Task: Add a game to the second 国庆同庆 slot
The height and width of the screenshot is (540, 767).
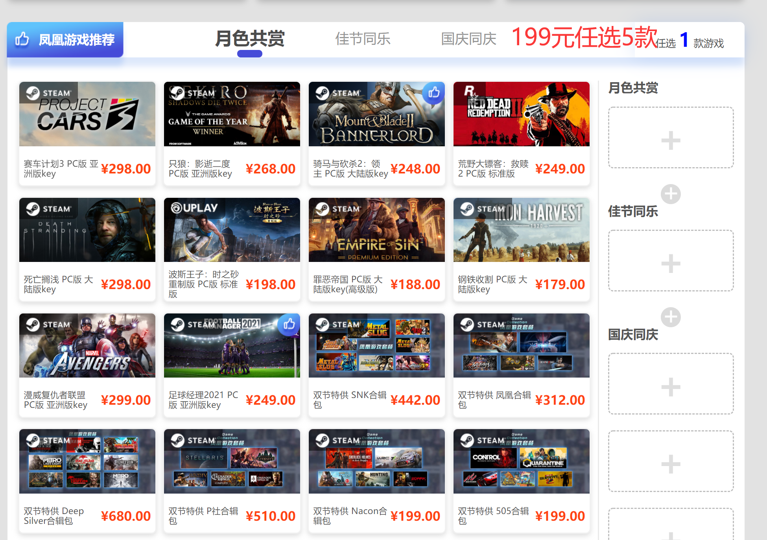Action: [671, 461]
